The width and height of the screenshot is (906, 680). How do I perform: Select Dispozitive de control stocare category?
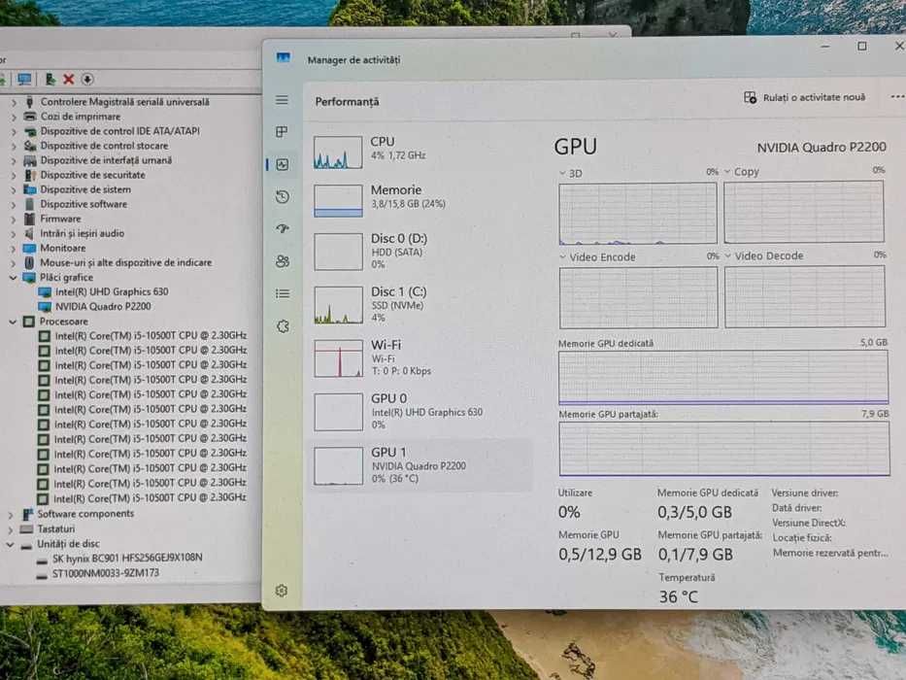(x=104, y=146)
